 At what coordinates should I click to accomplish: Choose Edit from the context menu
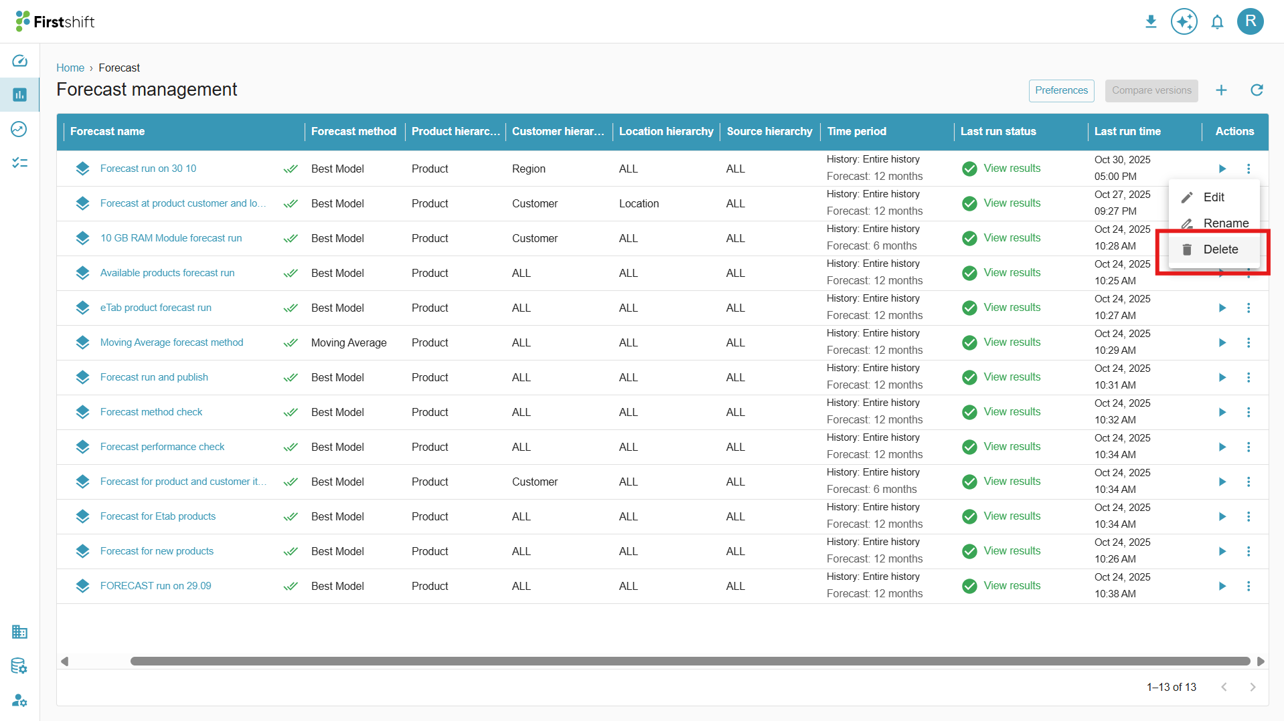coord(1214,197)
